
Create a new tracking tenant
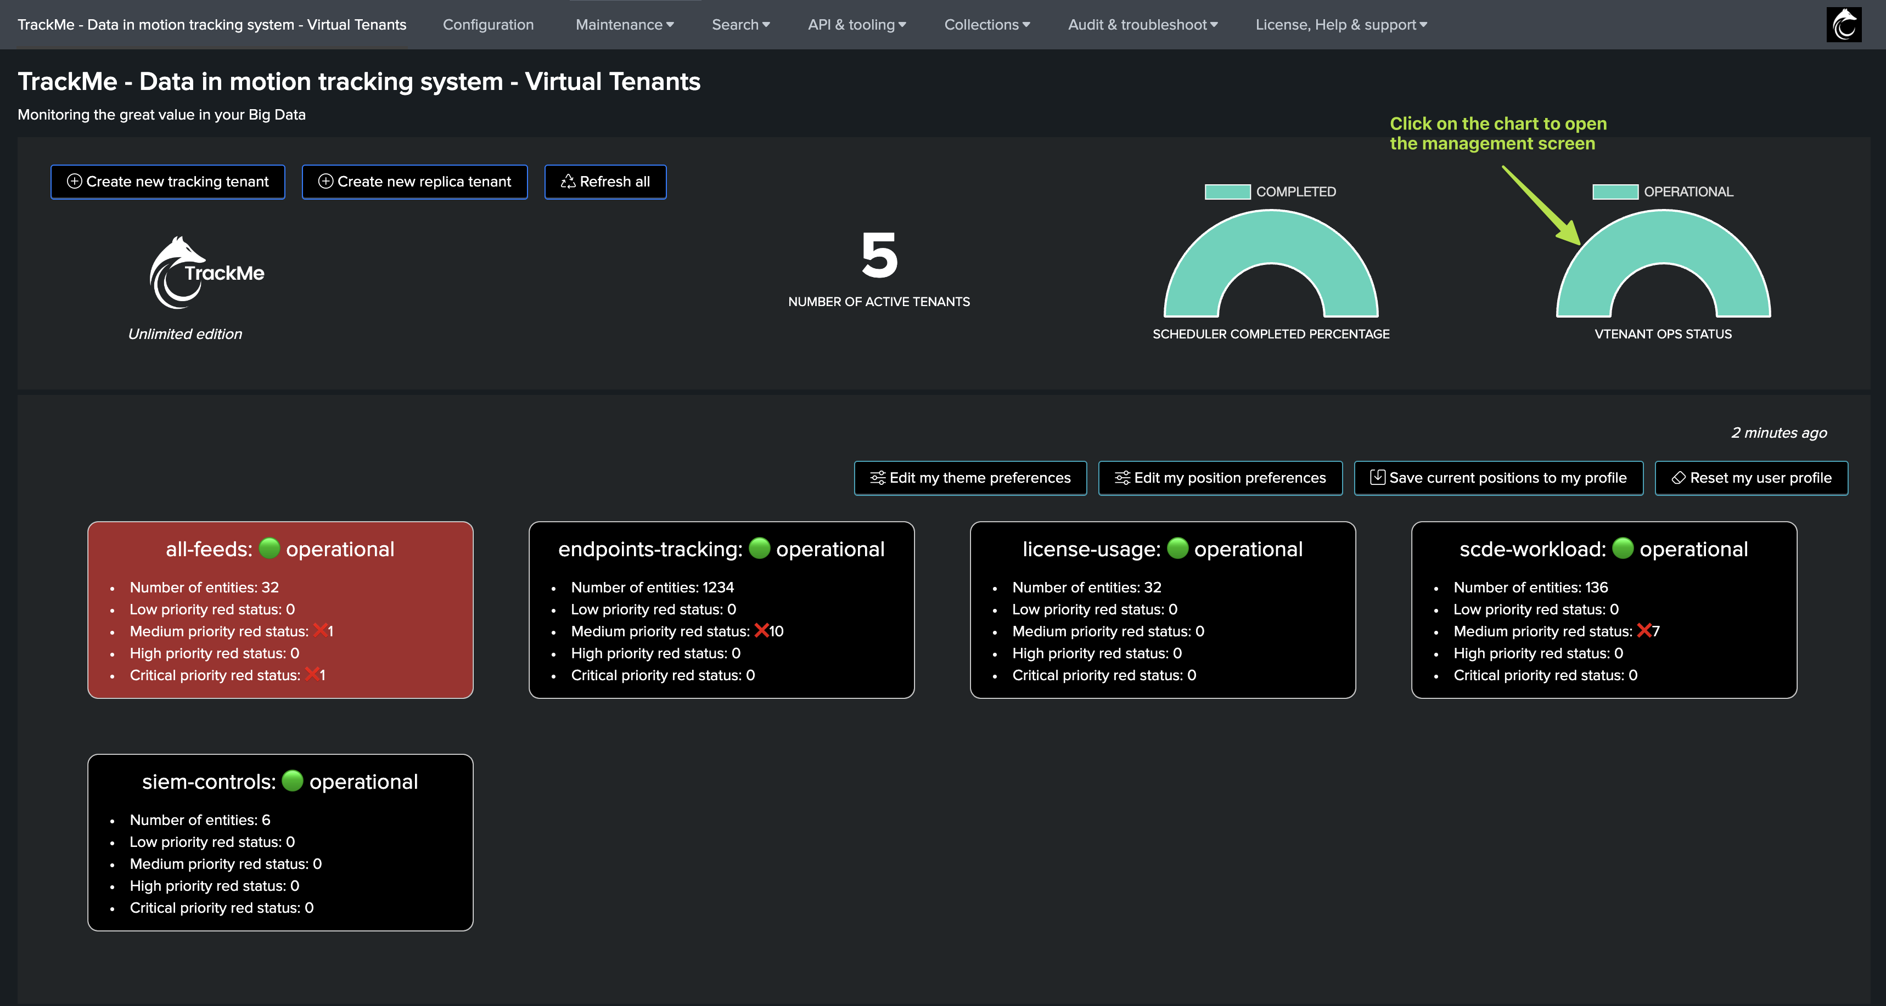(x=167, y=182)
